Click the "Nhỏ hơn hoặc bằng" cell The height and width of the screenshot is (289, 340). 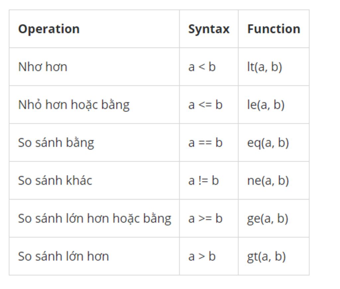point(74,105)
